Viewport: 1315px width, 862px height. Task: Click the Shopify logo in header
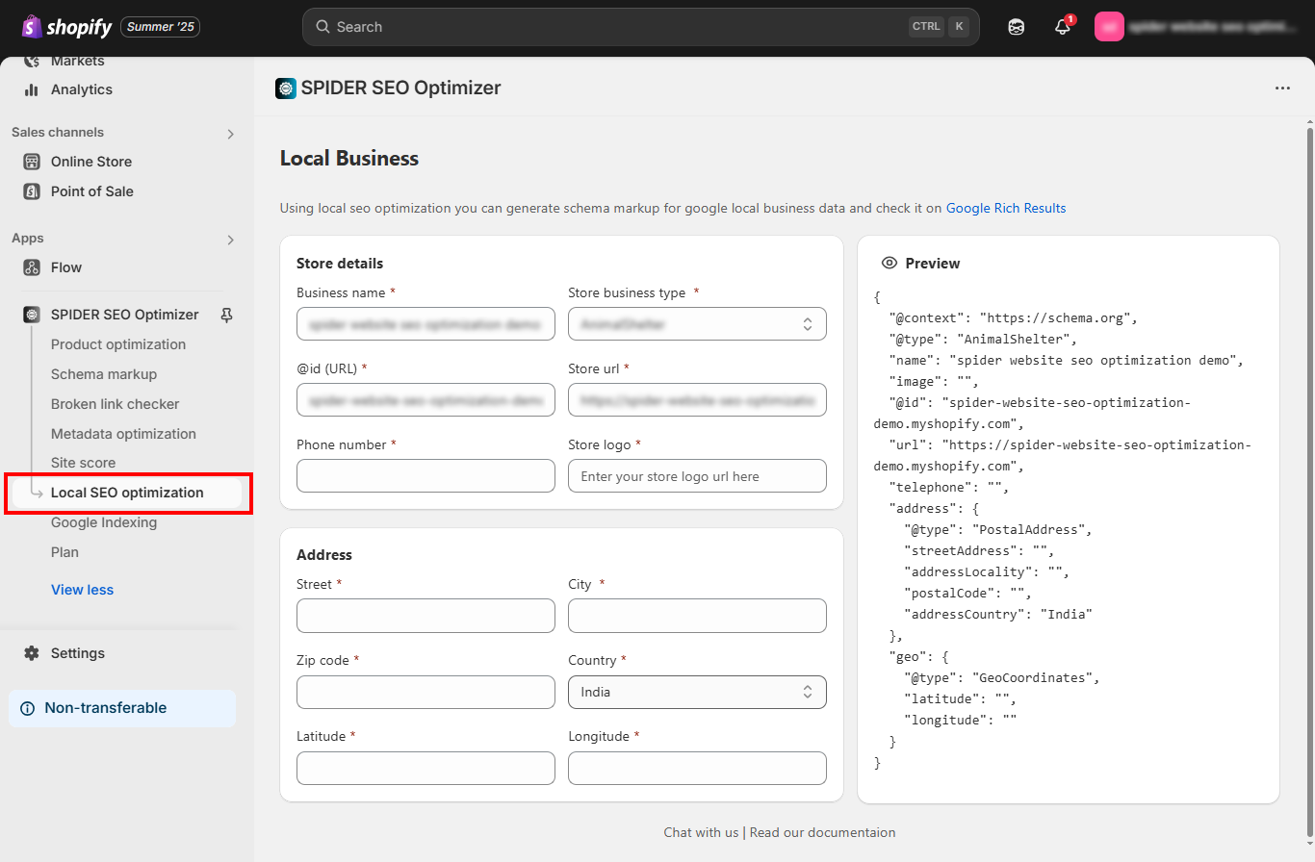click(67, 27)
